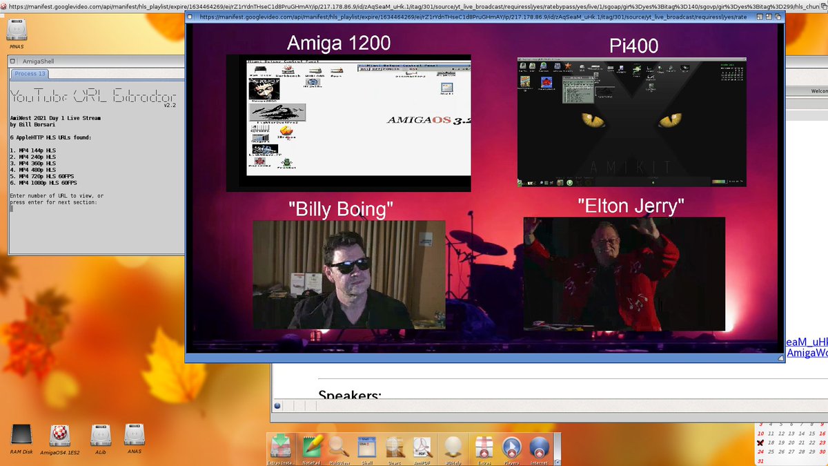The height and width of the screenshot is (466, 828).
Task: Click the Pi400 video feed
Action: [631, 122]
